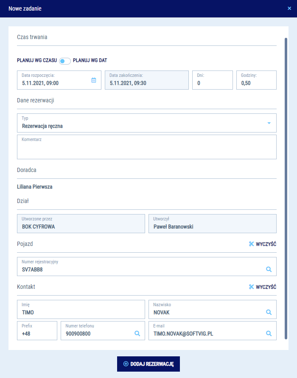Click search icon in E-mail field
This screenshot has width=297, height=378.
click(x=269, y=333)
